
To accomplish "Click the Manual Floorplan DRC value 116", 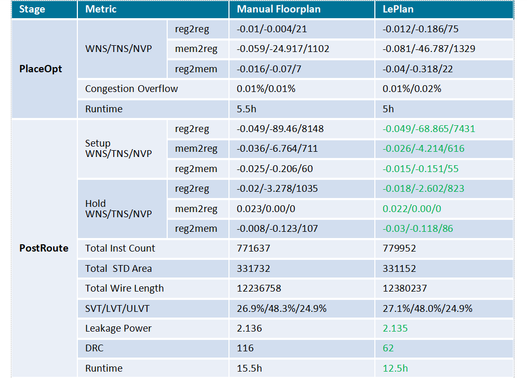I will (x=245, y=348).
